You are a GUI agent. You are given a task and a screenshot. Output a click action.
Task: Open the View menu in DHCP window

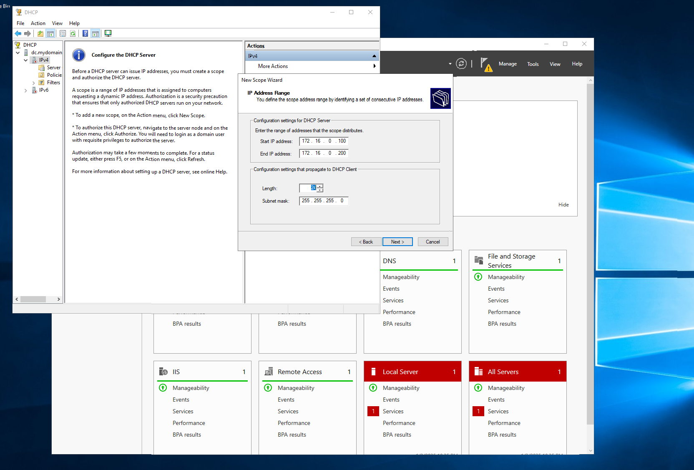pyautogui.click(x=57, y=23)
